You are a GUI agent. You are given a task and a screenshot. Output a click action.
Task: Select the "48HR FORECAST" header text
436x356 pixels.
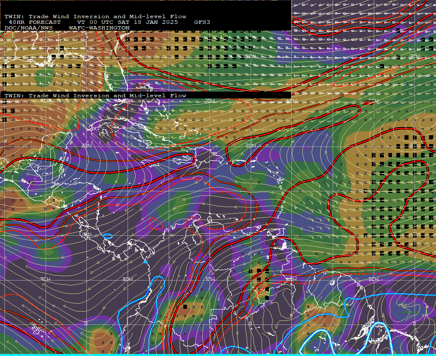click(35, 22)
